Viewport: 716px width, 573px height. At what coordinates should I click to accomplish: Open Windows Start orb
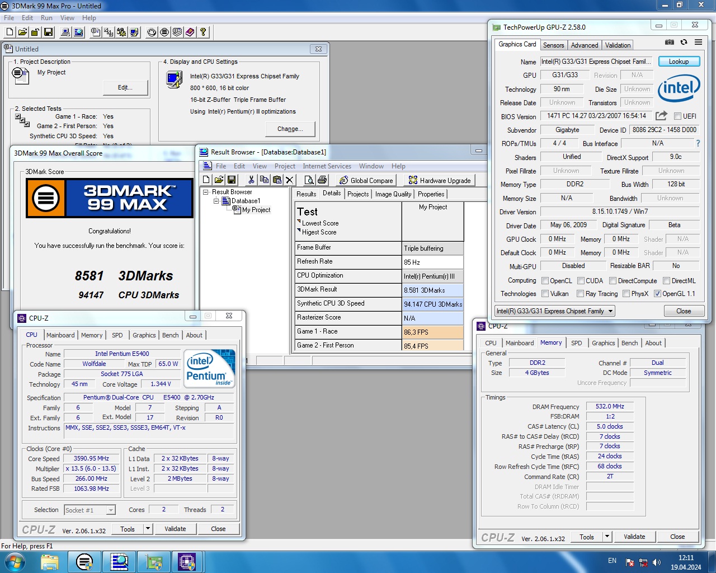[x=15, y=561]
